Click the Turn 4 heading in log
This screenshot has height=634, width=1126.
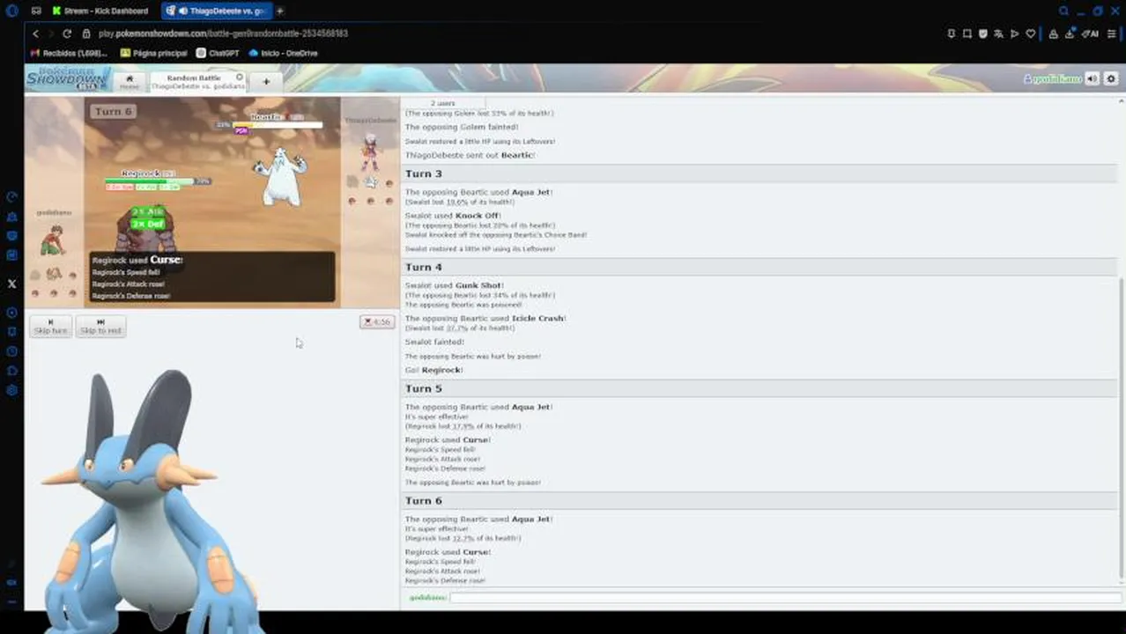coord(423,267)
